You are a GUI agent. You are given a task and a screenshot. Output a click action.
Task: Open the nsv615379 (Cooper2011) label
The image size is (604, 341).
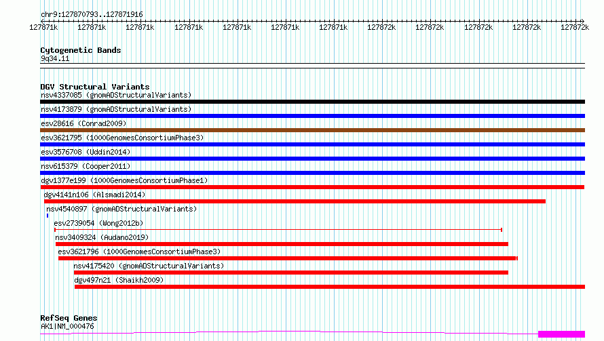tap(86, 166)
